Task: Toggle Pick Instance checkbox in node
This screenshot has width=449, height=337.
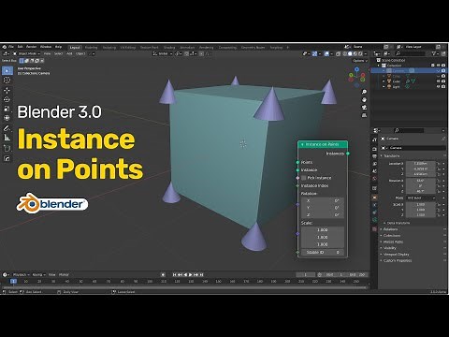Action: click(x=304, y=178)
